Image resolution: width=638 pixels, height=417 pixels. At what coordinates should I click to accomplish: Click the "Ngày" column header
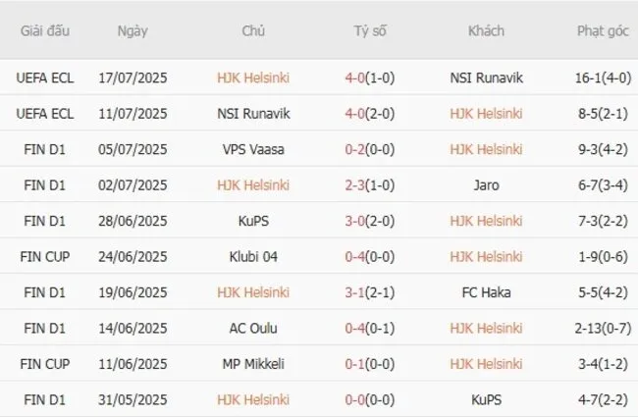(133, 30)
